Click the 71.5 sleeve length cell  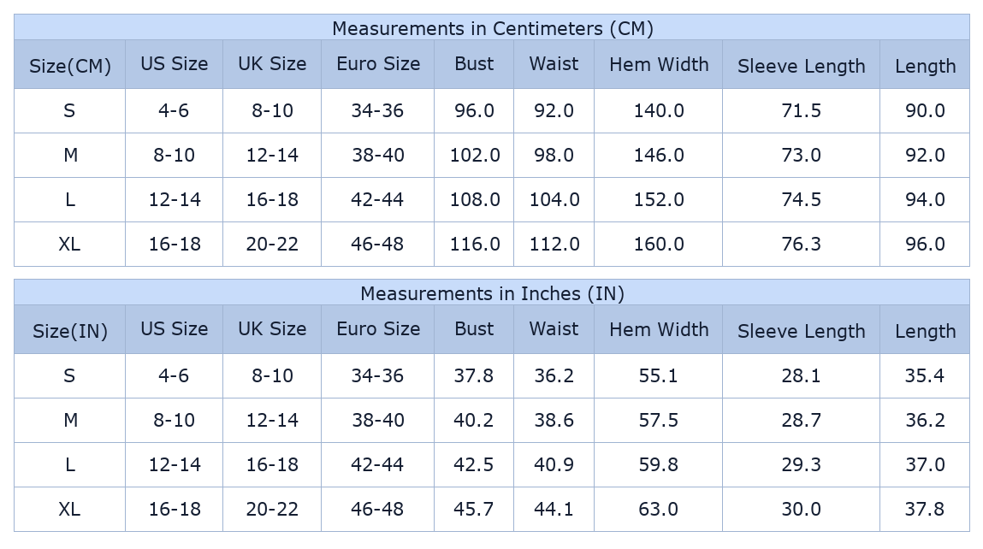click(x=801, y=110)
